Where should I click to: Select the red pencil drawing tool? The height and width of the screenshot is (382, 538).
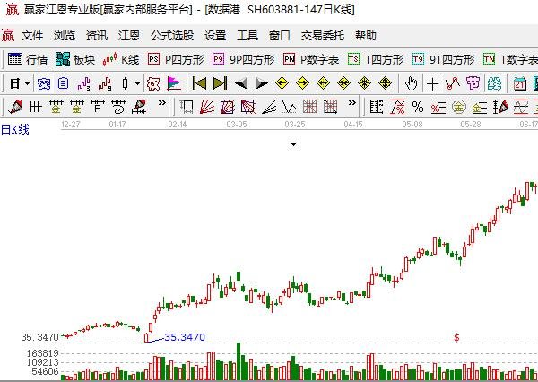point(14,107)
